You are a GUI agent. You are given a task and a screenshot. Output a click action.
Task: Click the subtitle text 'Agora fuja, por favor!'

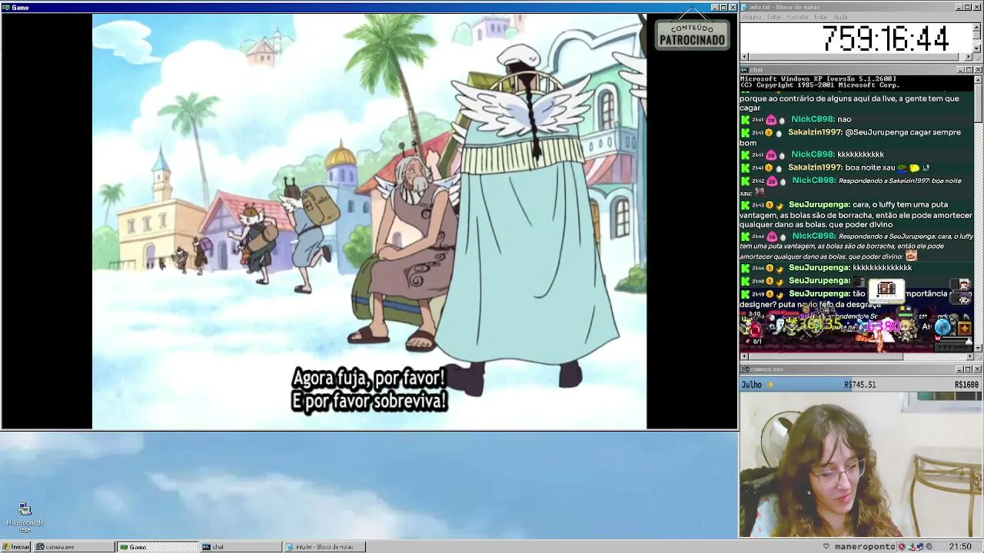click(x=369, y=378)
